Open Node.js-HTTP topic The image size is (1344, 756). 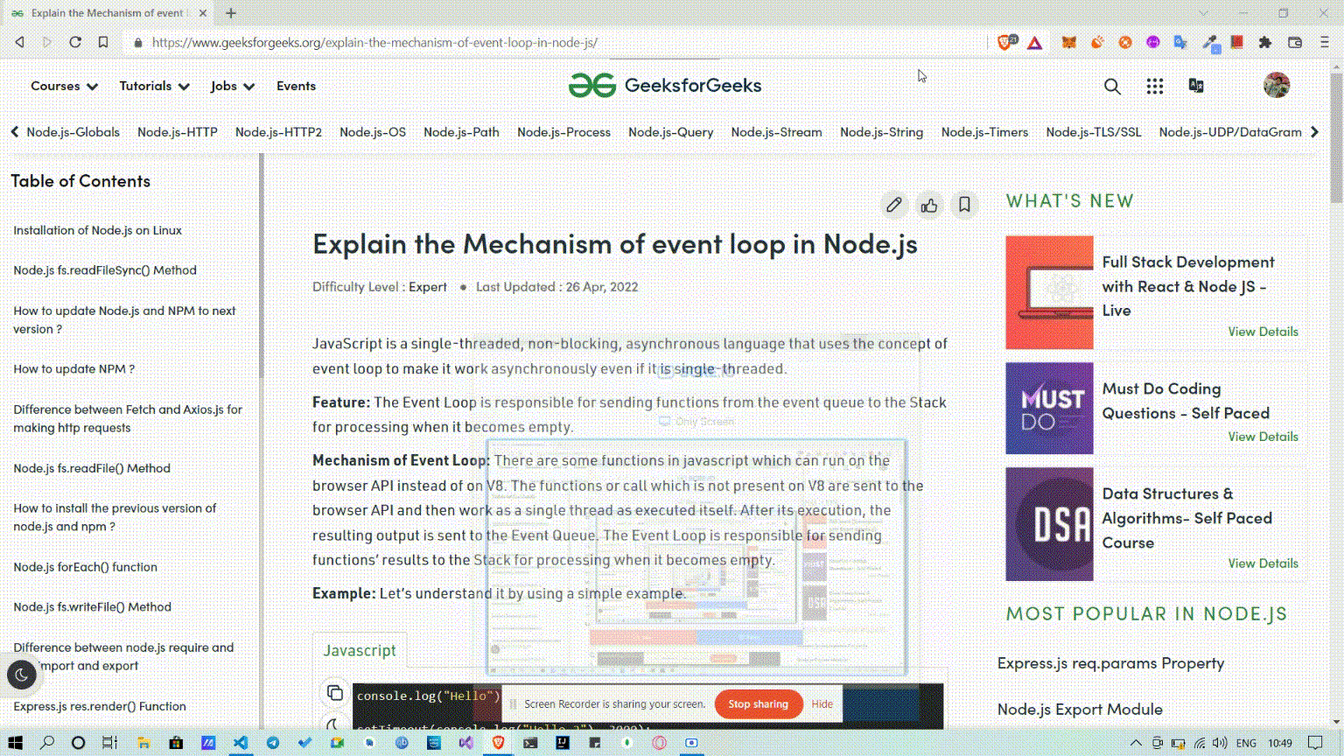tap(177, 132)
